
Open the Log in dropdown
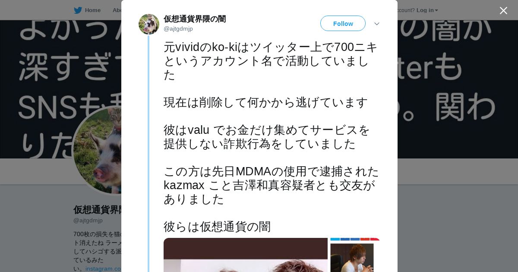(427, 10)
